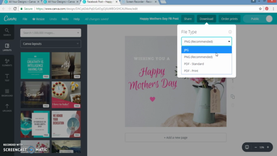Enter presentation mode icon
The image size is (277, 156).
[247, 147]
